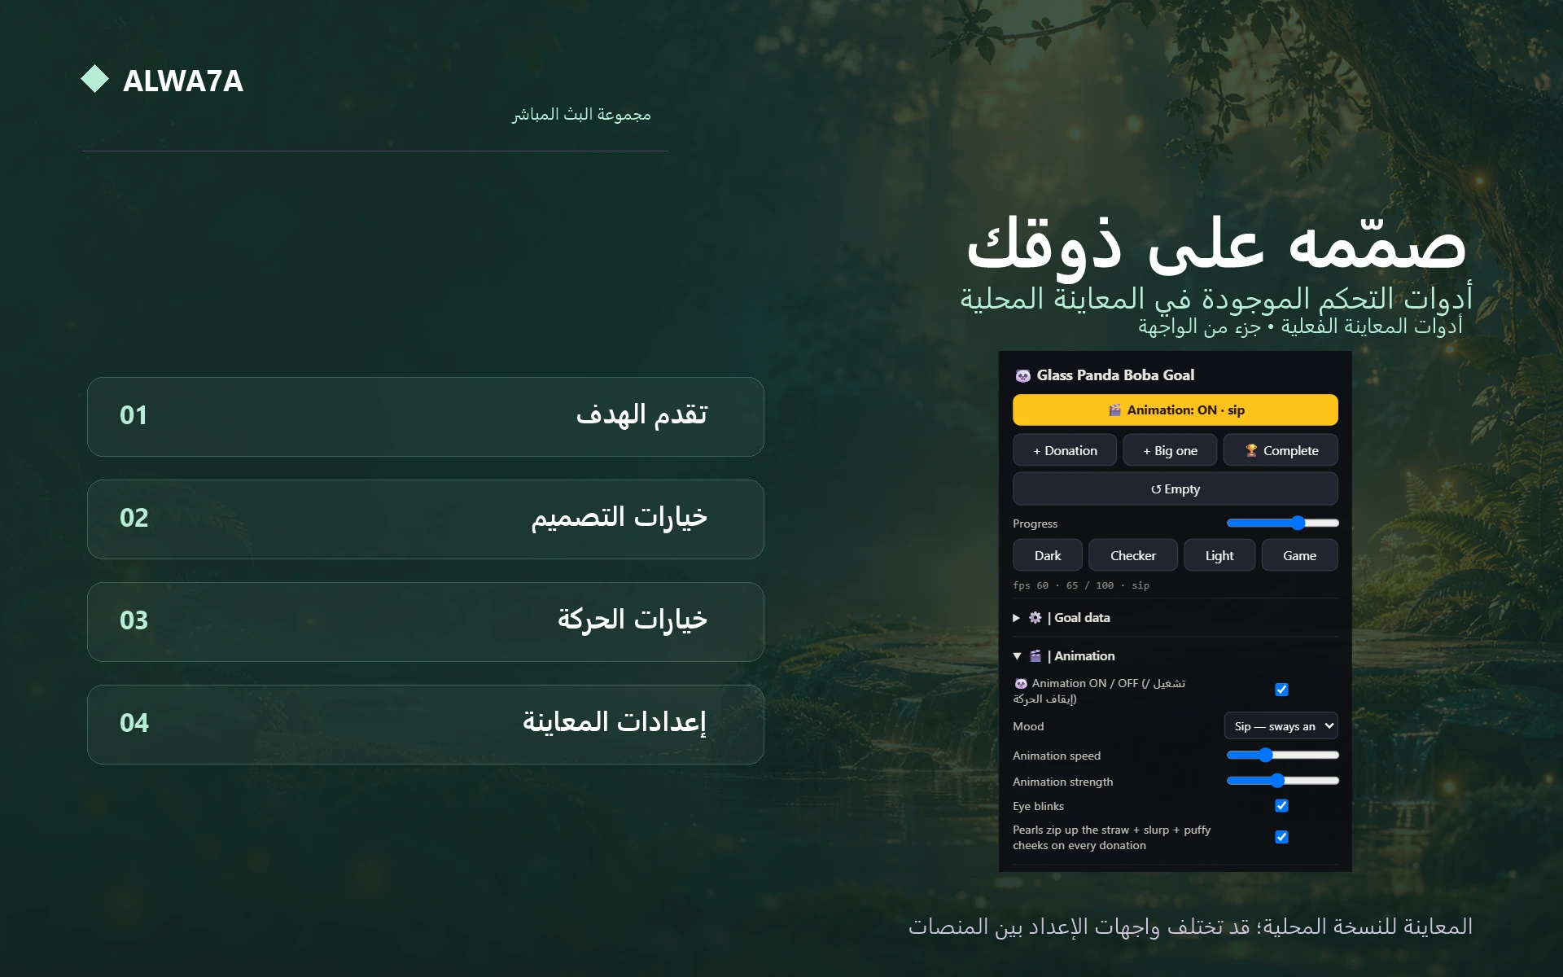Click the Glass Panda Boba Goal title
This screenshot has height=977, width=1563.
1115,375
